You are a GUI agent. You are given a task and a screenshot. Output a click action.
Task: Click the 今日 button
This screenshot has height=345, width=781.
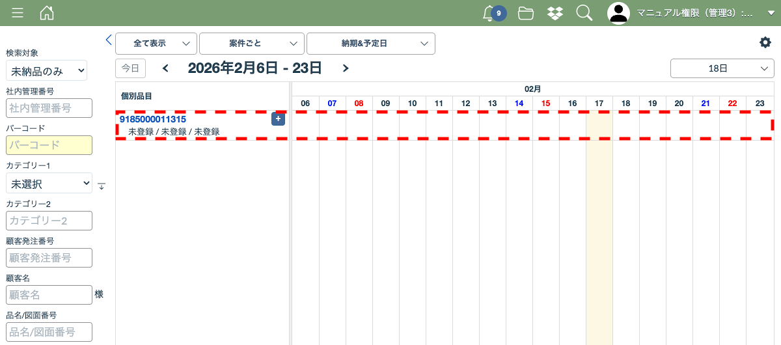point(130,68)
